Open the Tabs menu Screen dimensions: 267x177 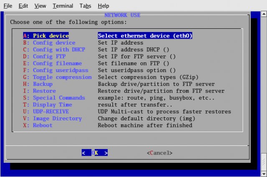(85, 6)
